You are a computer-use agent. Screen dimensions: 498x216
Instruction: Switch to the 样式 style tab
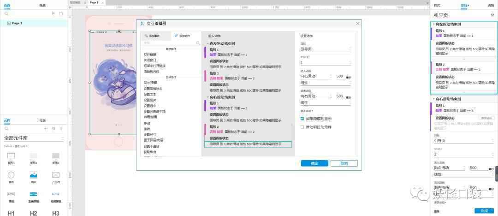[437, 5]
